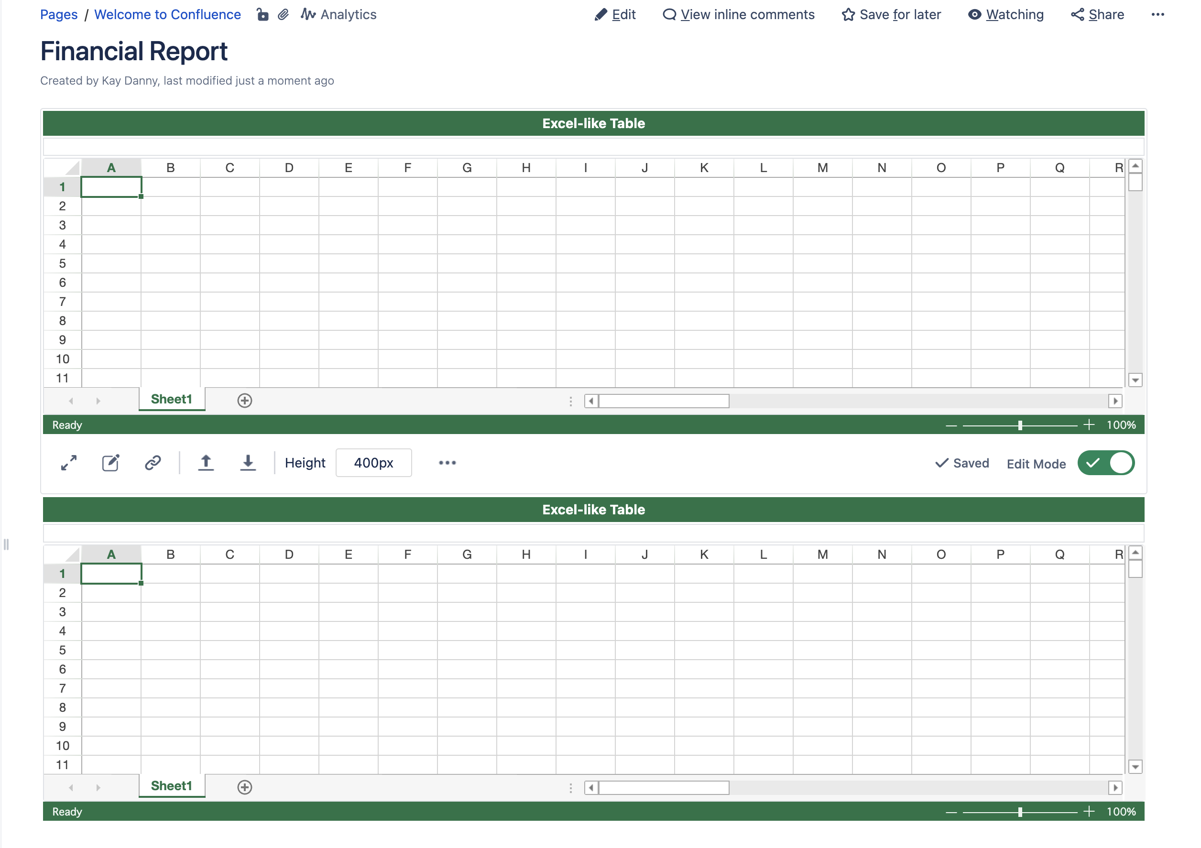Open table toolbar three-dot more options
This screenshot has width=1201, height=848.
(447, 463)
